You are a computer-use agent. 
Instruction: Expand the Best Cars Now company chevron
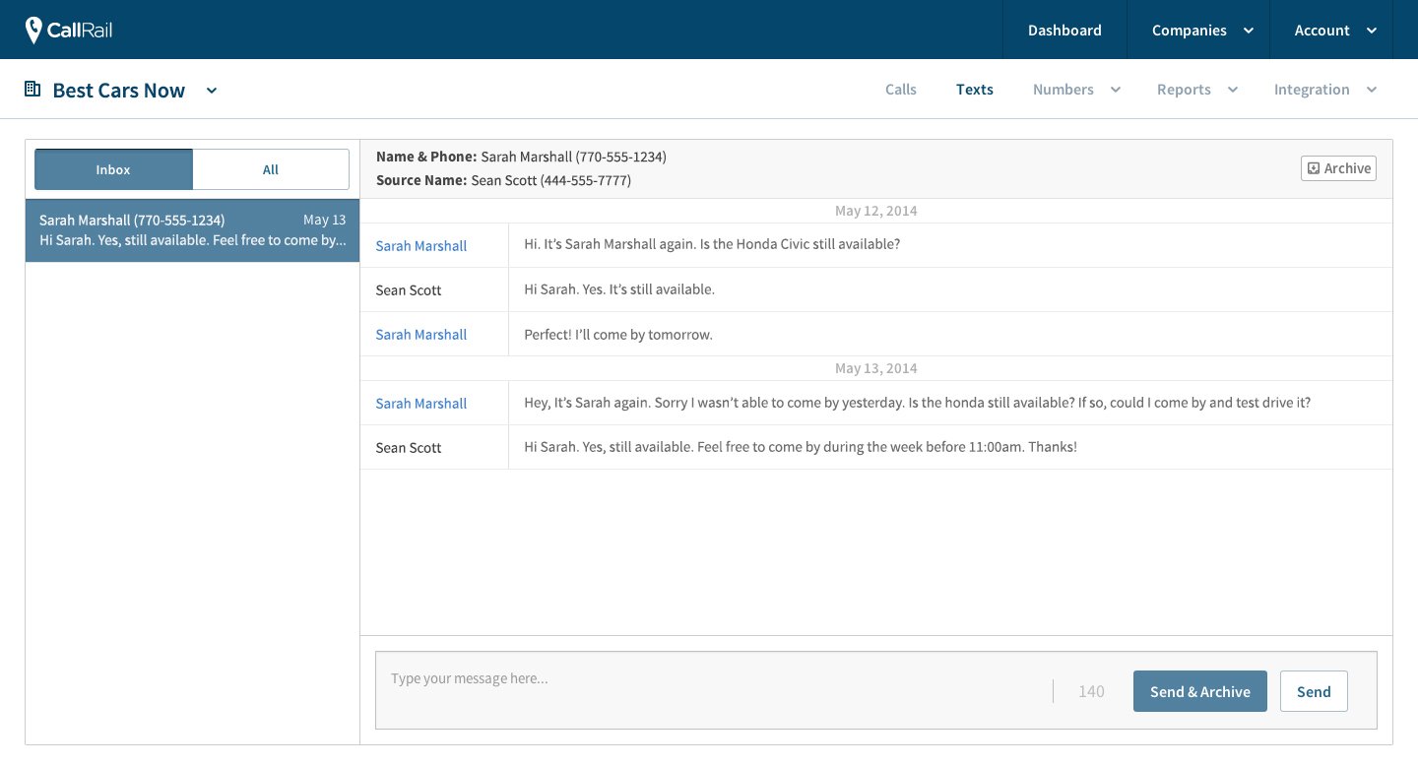(x=212, y=91)
